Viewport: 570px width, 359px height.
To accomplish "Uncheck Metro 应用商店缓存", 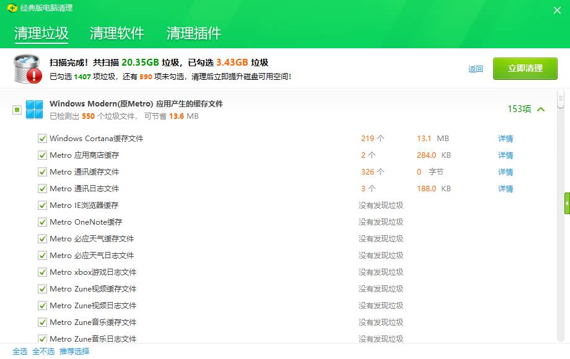I will (x=43, y=155).
